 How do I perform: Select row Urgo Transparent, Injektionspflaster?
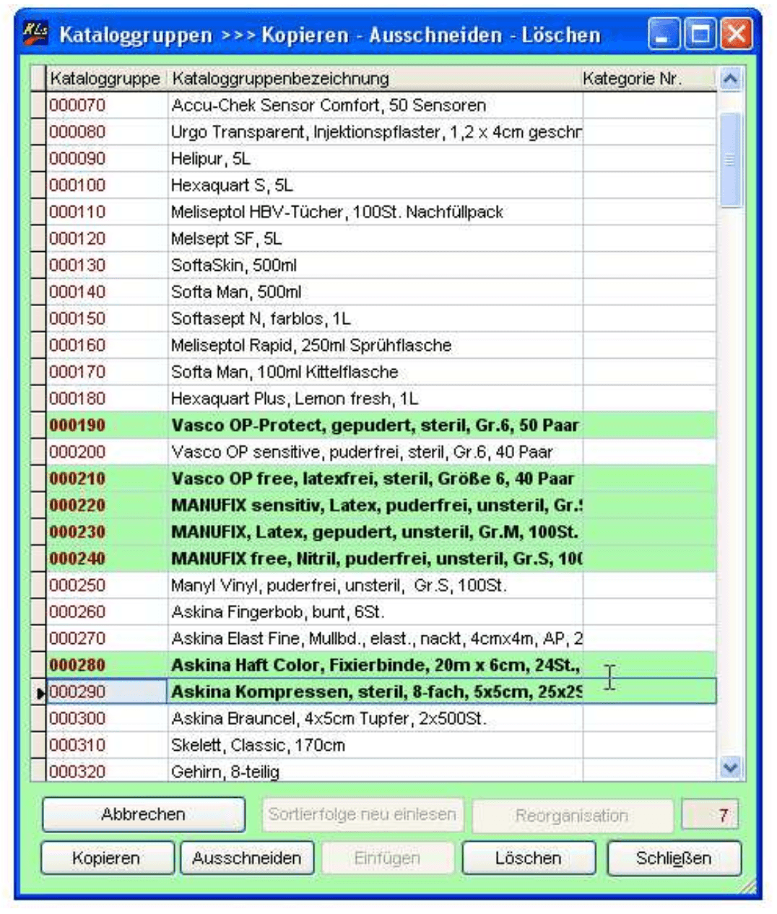click(x=374, y=132)
